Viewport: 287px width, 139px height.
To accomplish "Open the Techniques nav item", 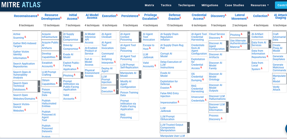I will click(186, 5).
